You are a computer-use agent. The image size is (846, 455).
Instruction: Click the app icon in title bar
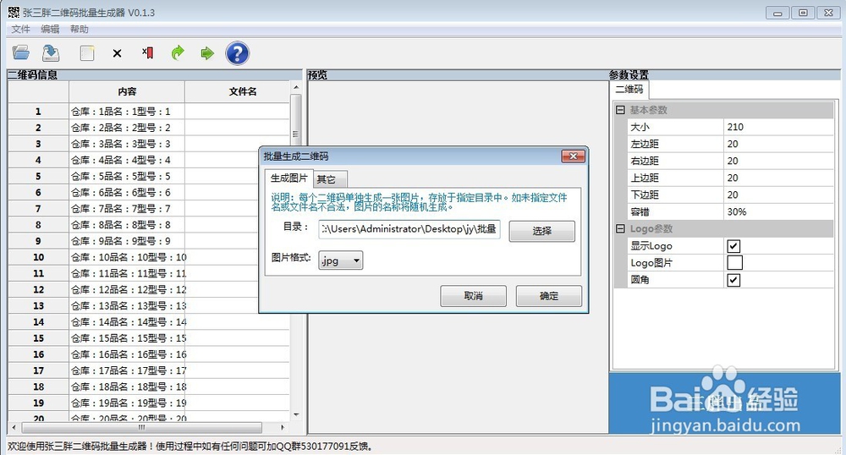[x=14, y=12]
